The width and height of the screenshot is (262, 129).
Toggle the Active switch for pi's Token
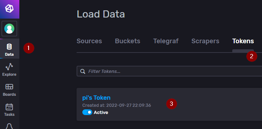coord(87,112)
